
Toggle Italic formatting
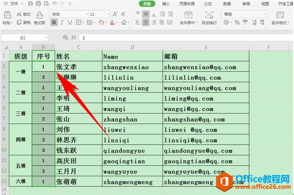62,22
